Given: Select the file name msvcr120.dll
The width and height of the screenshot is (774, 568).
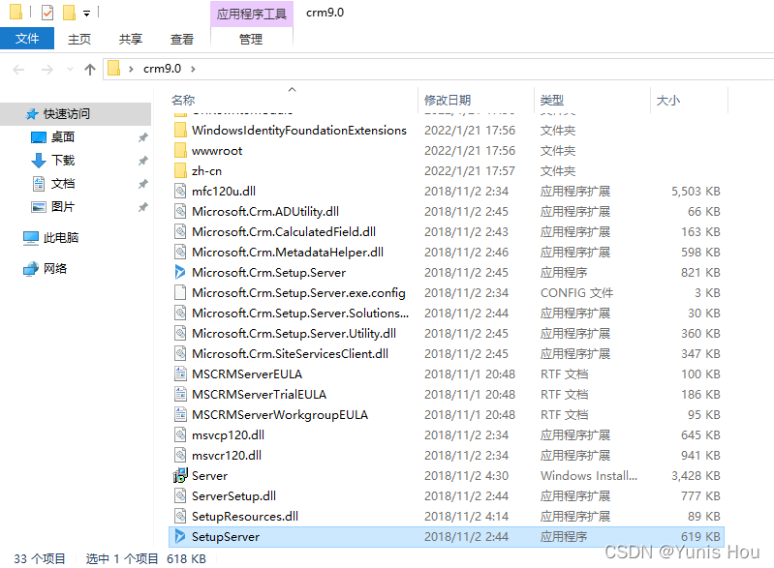Looking at the screenshot, I should click(x=227, y=455).
